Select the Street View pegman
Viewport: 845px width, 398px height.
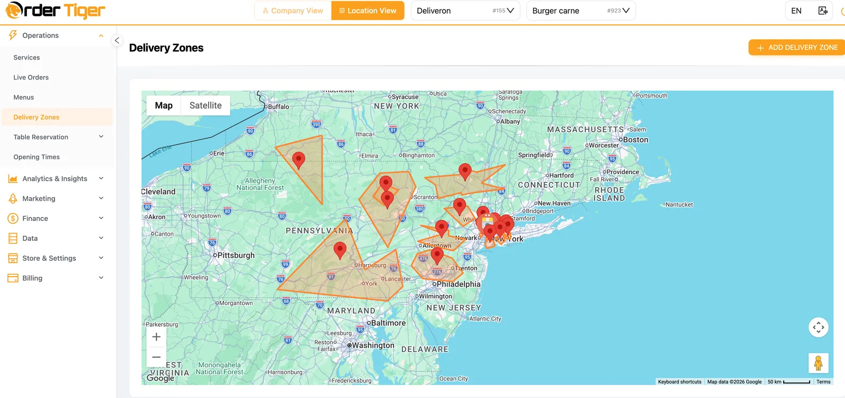click(x=819, y=363)
